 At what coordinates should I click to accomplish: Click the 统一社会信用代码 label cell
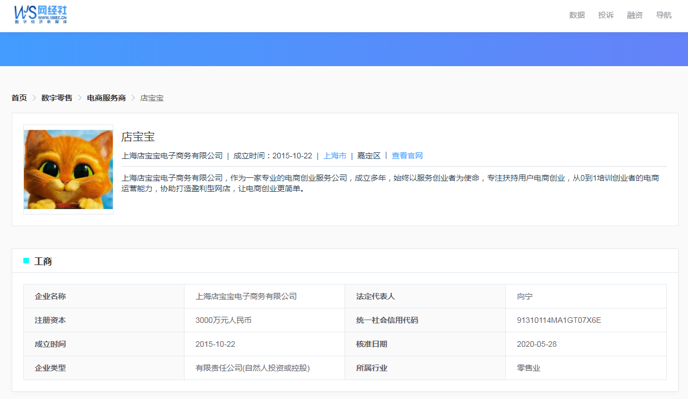(x=425, y=320)
